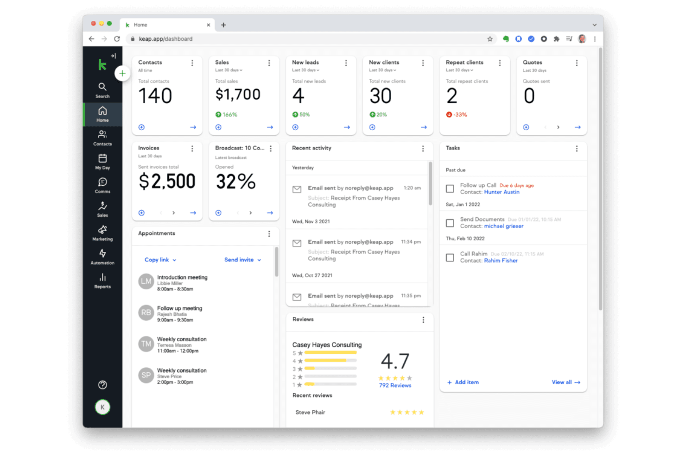Check the Follow up Call task
The height and width of the screenshot is (457, 686).
(x=450, y=188)
